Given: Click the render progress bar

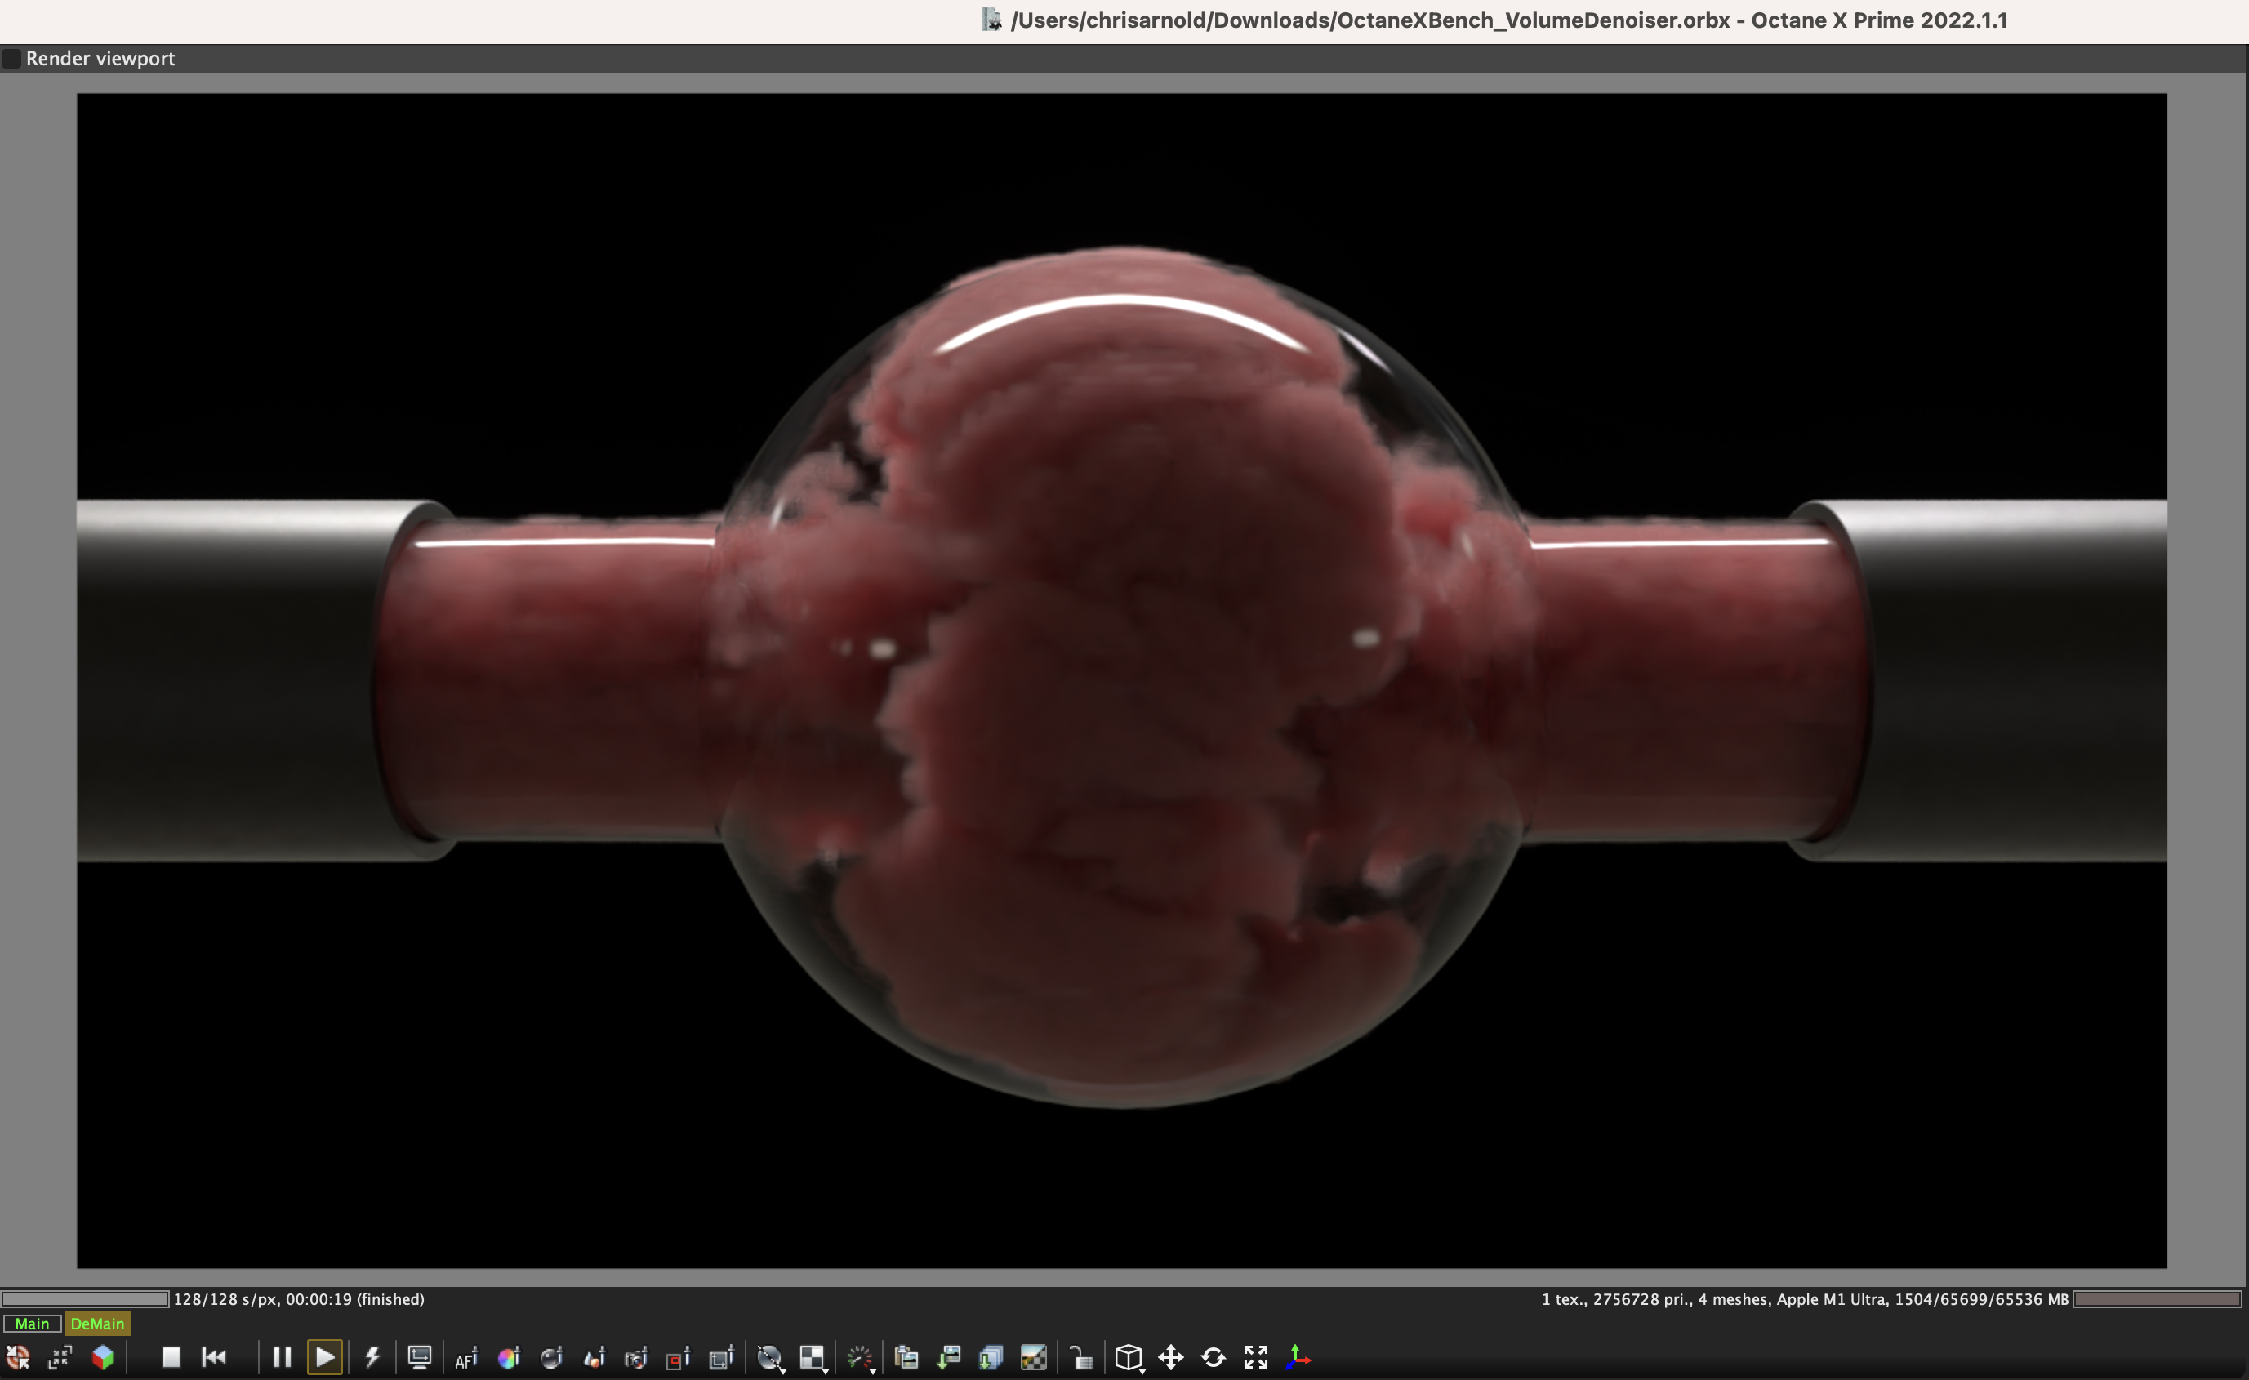Looking at the screenshot, I should tap(85, 1299).
